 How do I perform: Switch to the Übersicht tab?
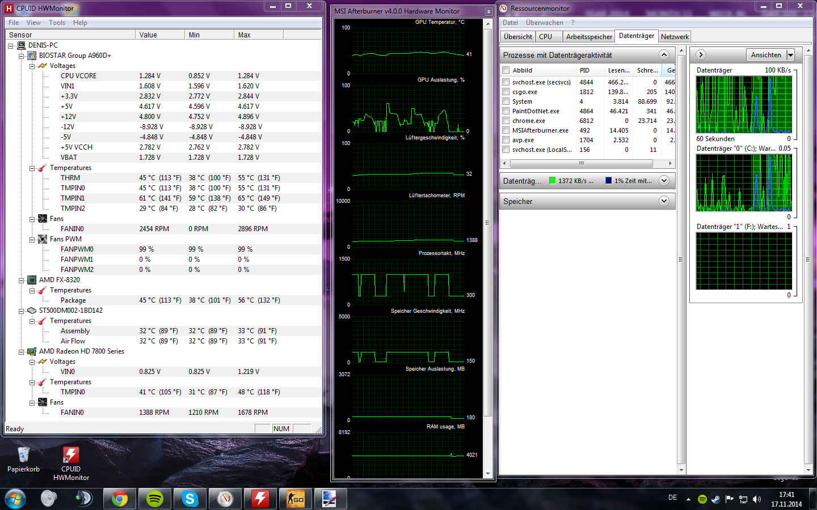(518, 37)
